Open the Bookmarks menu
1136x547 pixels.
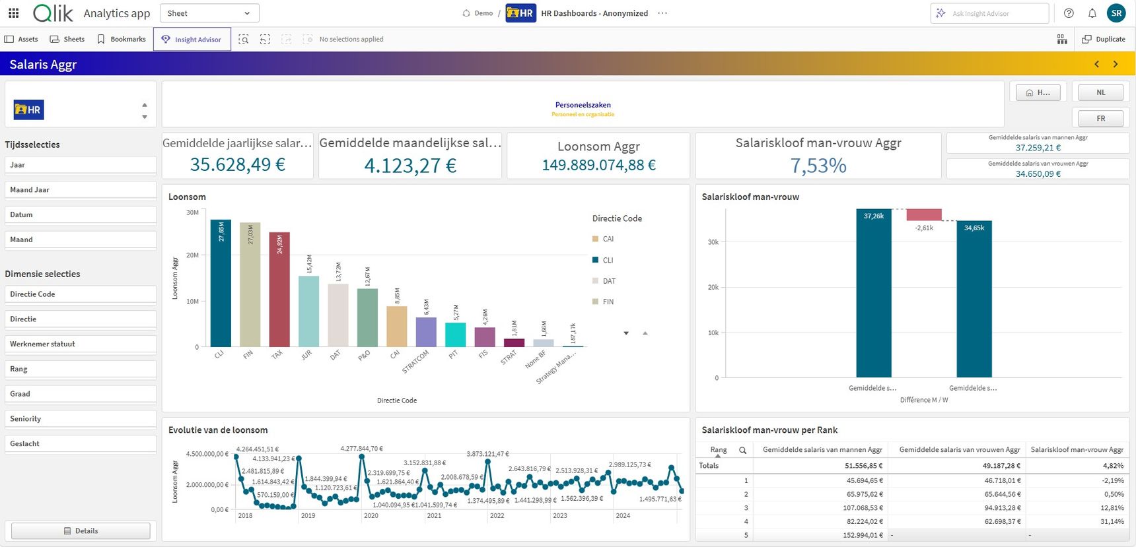122,40
